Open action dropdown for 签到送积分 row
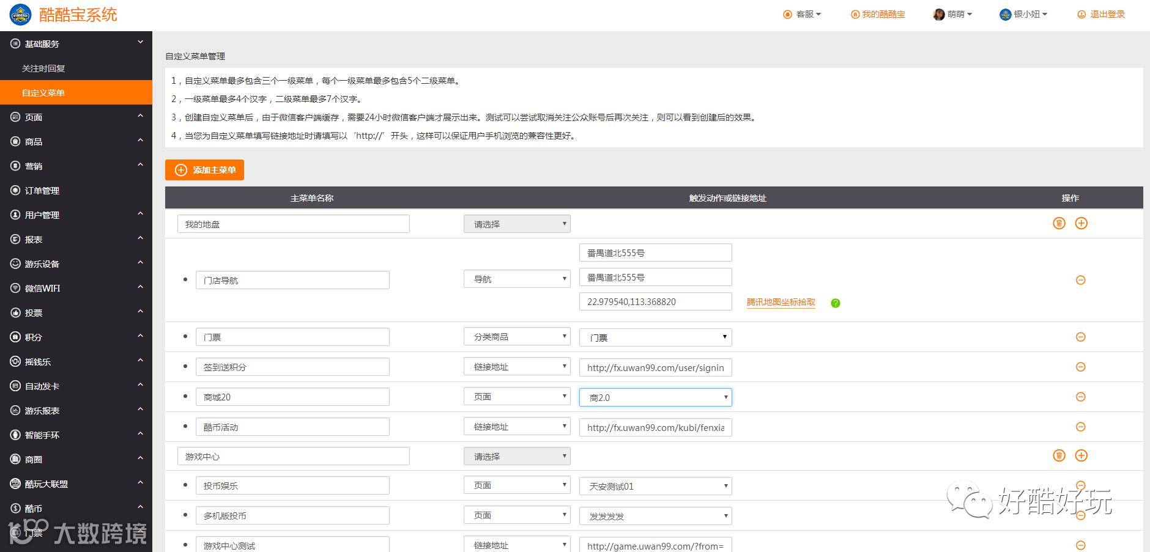Screen dimensions: 1150x552 [517, 367]
